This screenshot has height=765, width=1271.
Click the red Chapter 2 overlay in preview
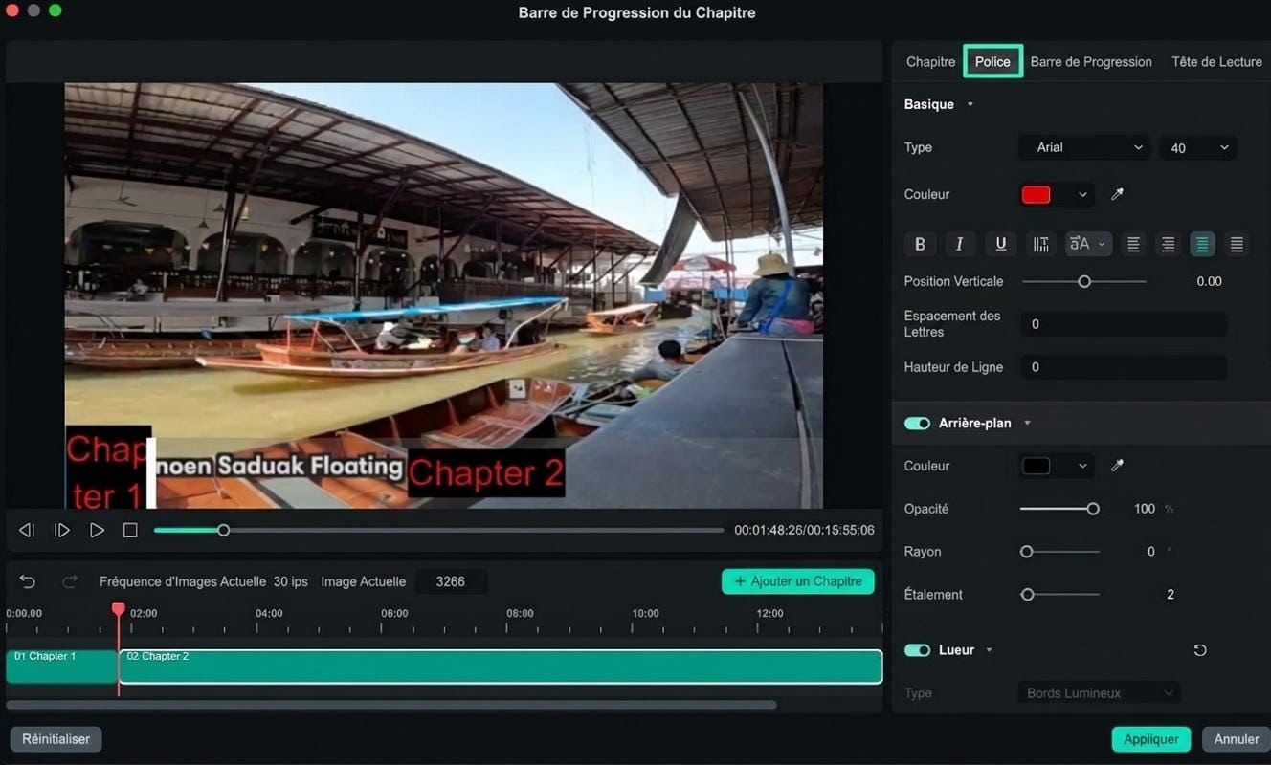pos(486,473)
